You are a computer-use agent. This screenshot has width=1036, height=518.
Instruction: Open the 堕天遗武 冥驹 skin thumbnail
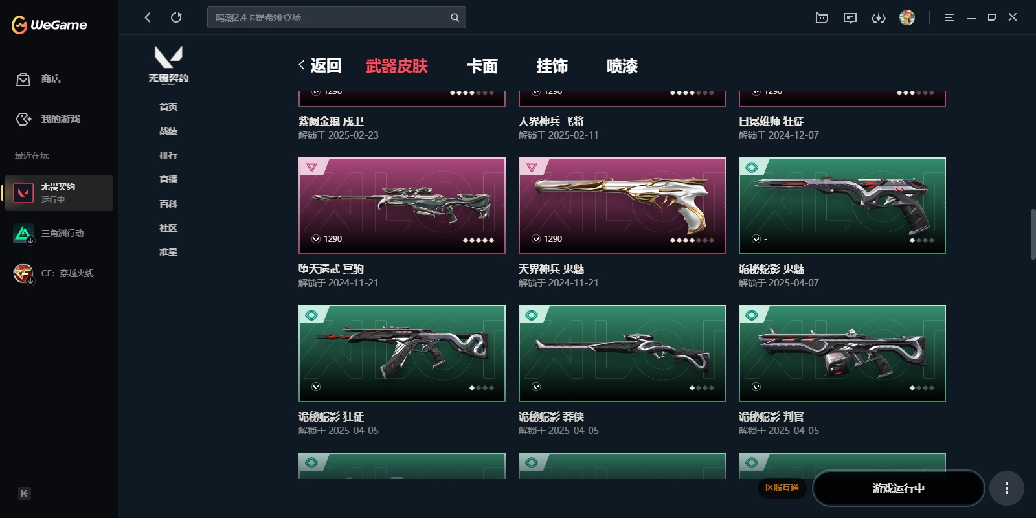pos(402,206)
